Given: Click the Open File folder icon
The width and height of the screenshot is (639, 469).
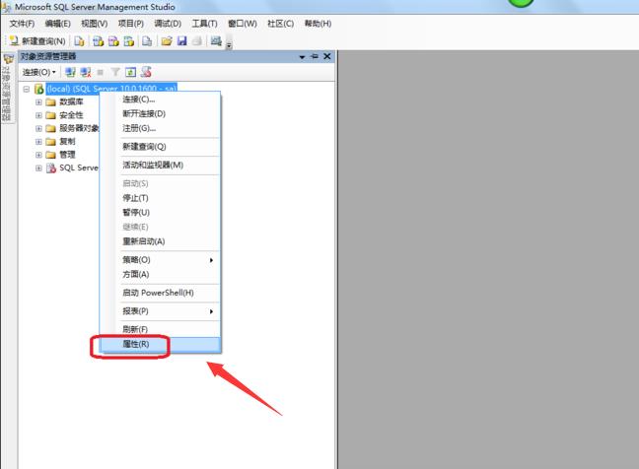Looking at the screenshot, I should coord(167,40).
